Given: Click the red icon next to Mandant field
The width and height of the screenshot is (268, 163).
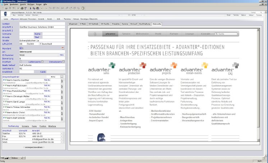Looking at the screenshot, I should click(63, 48).
